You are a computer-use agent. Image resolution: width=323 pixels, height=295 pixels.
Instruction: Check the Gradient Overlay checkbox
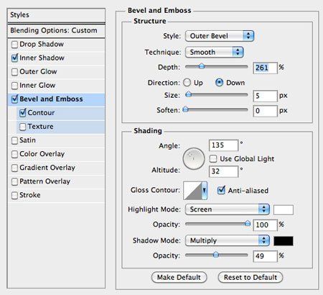click(x=14, y=168)
